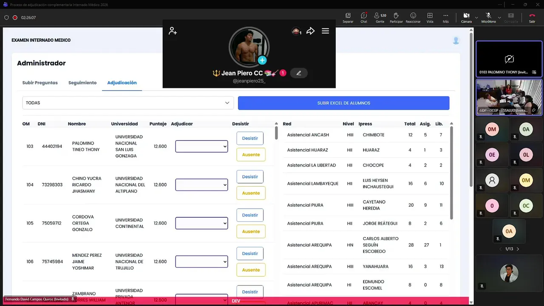Screen dimensions: 544x306
Task: Mark student 105 as Ausente
Action: [x=251, y=231]
